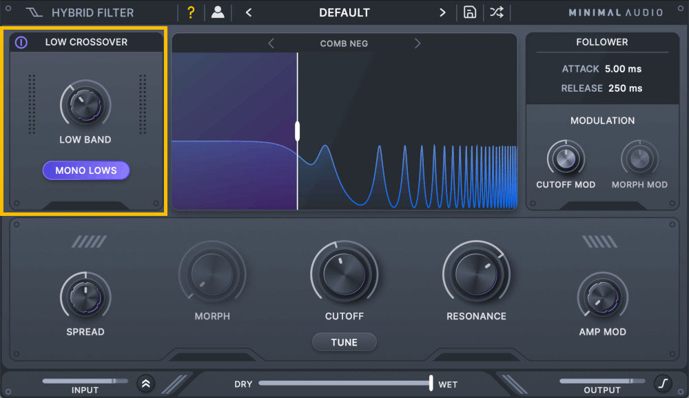
Task: Click the SPREAD knob
Action: (x=85, y=298)
